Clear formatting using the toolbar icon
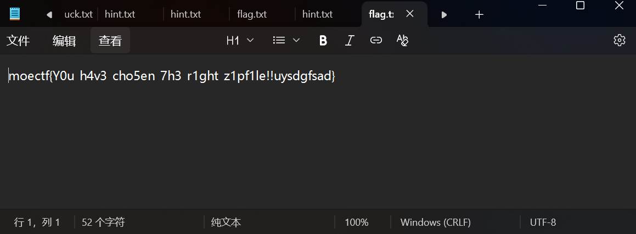Viewport: 636px width, 234px height. (x=402, y=40)
